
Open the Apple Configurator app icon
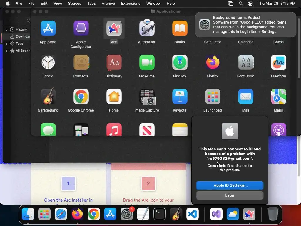pyautogui.click(x=81, y=29)
